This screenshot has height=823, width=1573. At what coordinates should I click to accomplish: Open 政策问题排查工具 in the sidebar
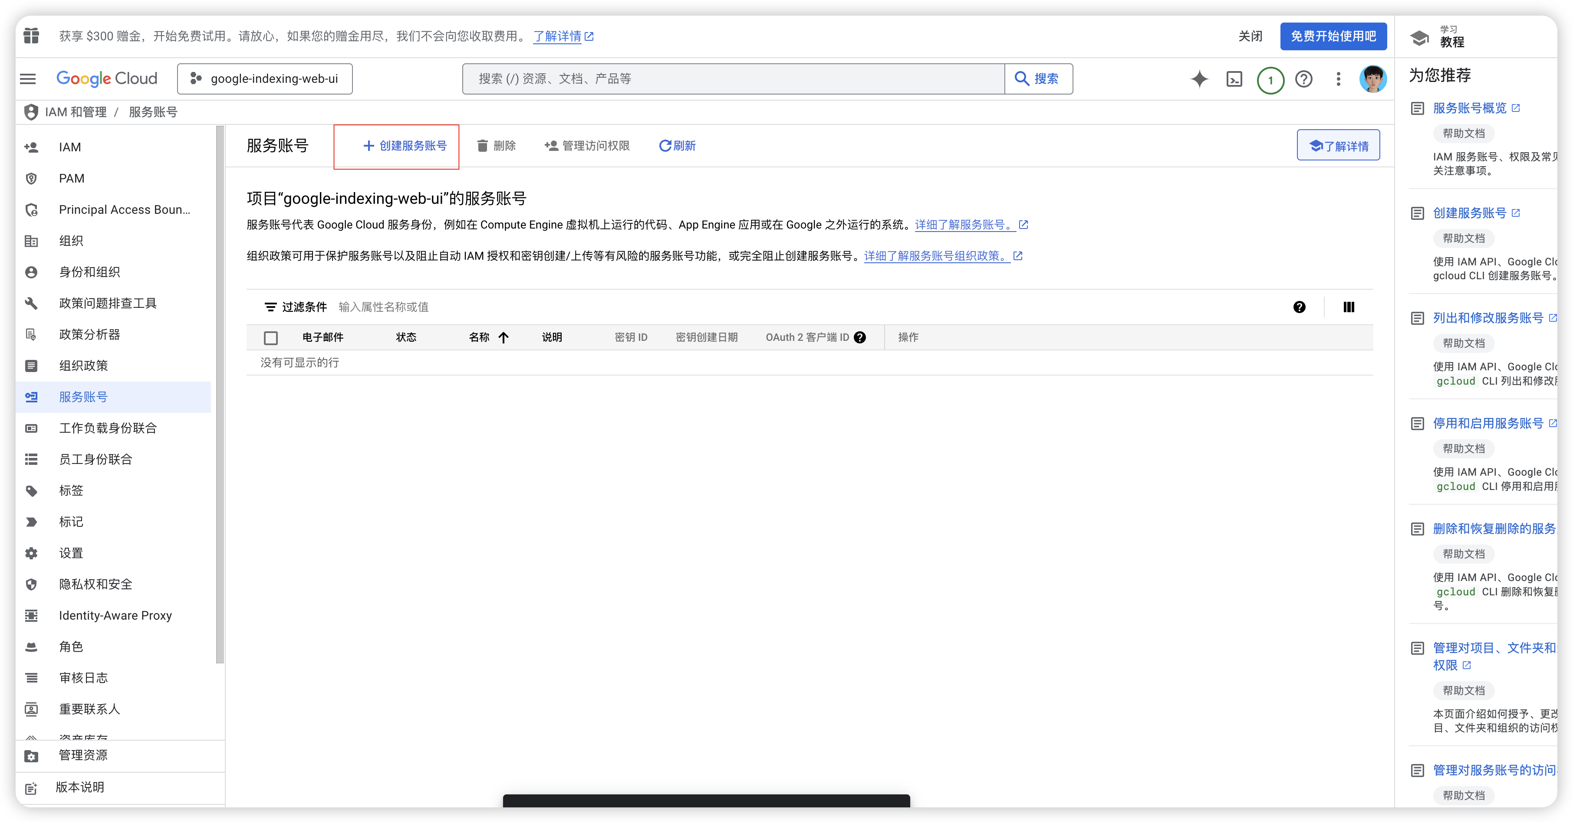tap(114, 303)
